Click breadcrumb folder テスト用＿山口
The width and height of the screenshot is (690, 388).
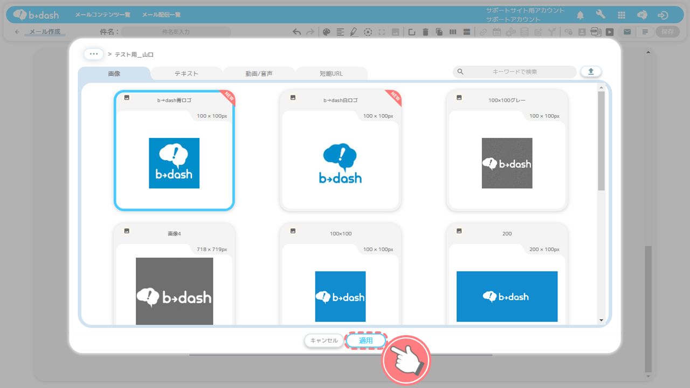[134, 54]
